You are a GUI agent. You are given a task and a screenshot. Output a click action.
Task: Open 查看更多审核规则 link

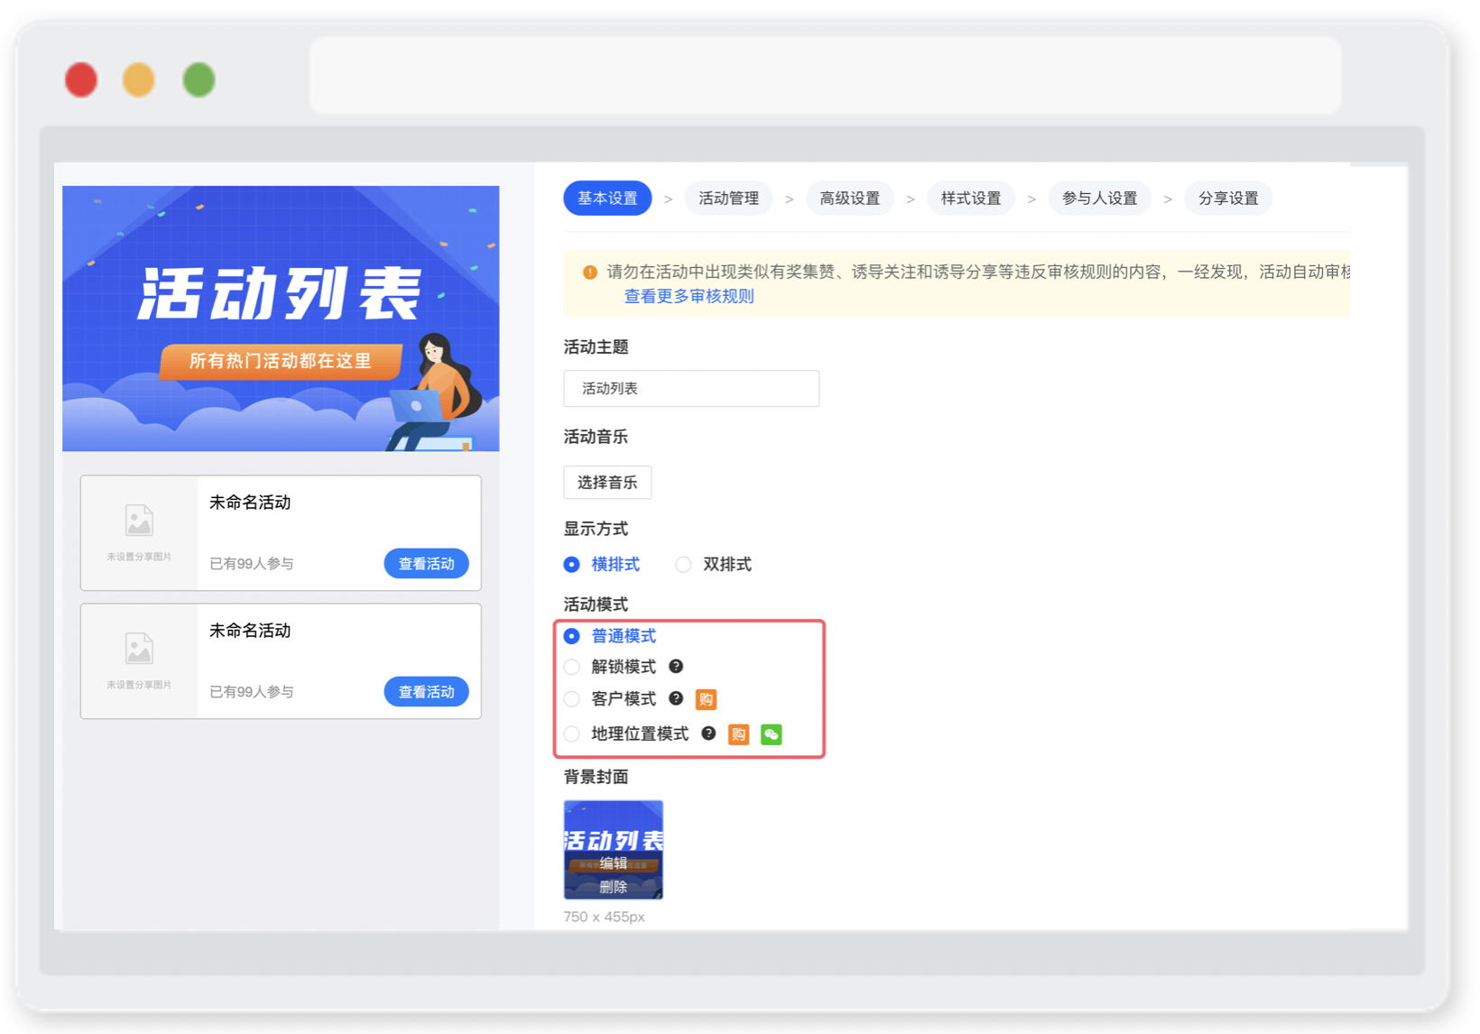pyautogui.click(x=689, y=297)
